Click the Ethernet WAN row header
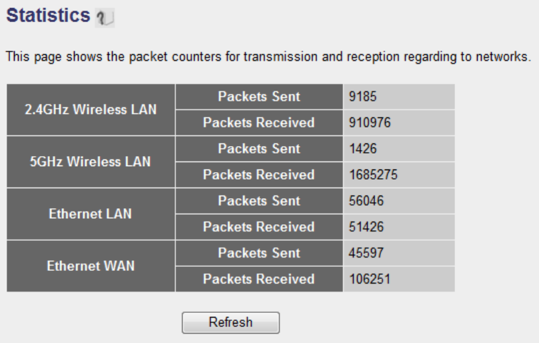 tap(91, 266)
